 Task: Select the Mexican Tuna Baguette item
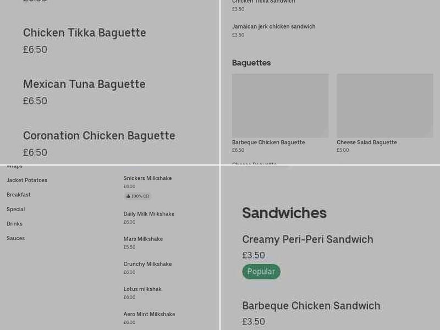pyautogui.click(x=84, y=84)
